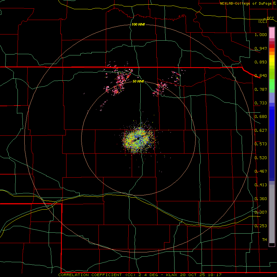Select the 0.840 scale value
Viewport: 277px width, 277px height.
tap(261, 76)
